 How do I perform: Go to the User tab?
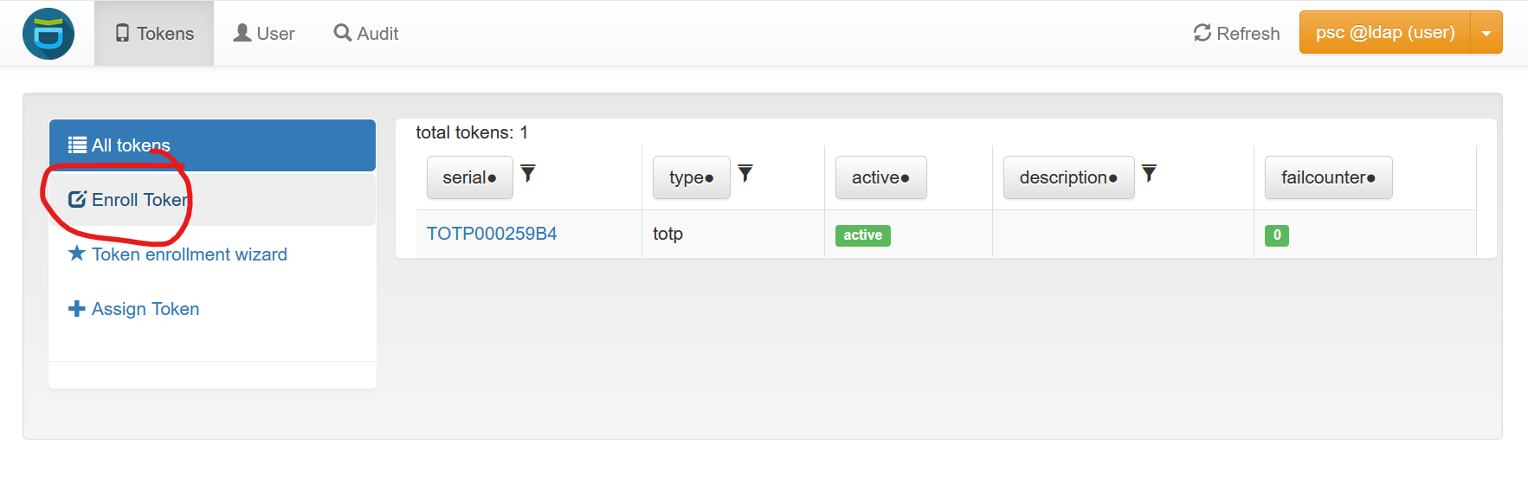point(264,34)
